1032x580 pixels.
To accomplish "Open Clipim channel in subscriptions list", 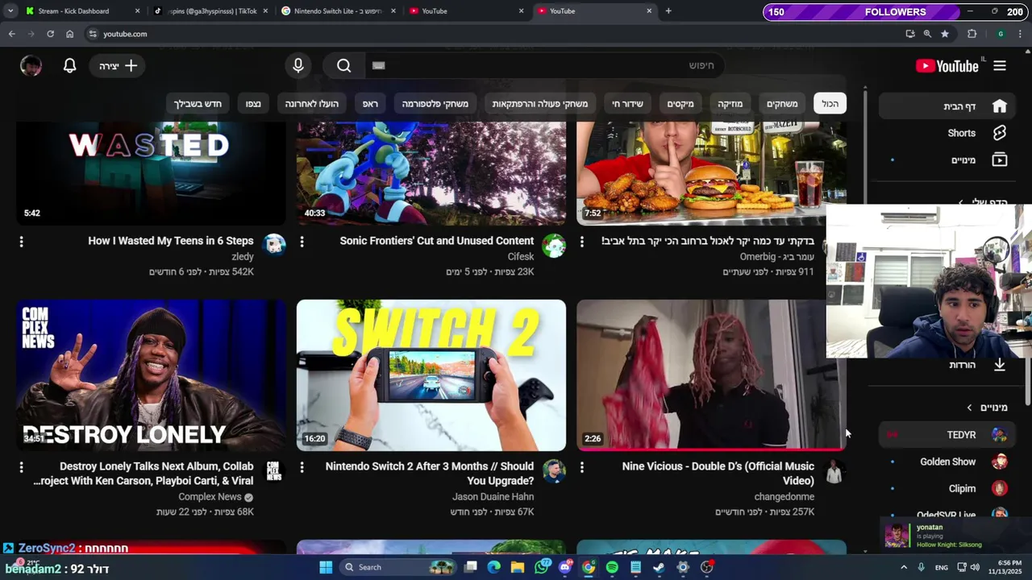I will pyautogui.click(x=947, y=488).
